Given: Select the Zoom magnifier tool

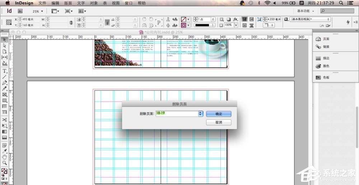Looking at the screenshot, I should (5, 163).
